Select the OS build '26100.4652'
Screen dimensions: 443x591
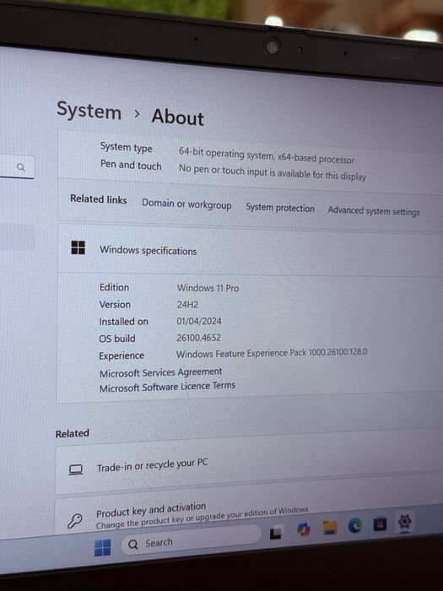tap(198, 338)
